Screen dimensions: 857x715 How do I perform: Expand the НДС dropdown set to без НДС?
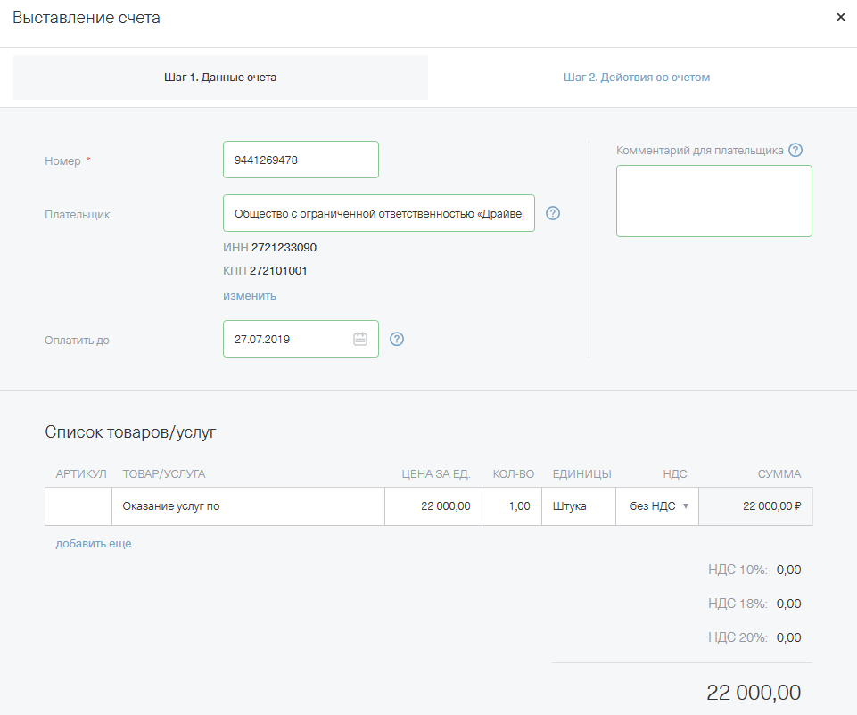pyautogui.click(x=657, y=506)
